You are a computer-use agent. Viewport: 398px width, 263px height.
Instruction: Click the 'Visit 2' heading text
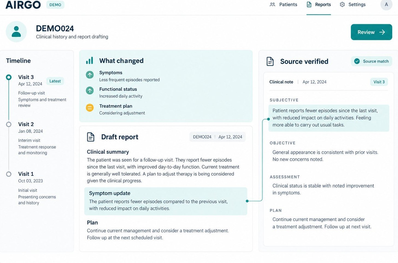(x=26, y=124)
